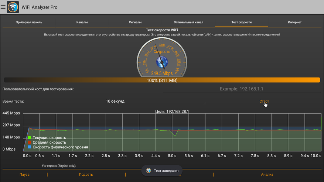Click the Средняя скорость legend text

coord(50,142)
